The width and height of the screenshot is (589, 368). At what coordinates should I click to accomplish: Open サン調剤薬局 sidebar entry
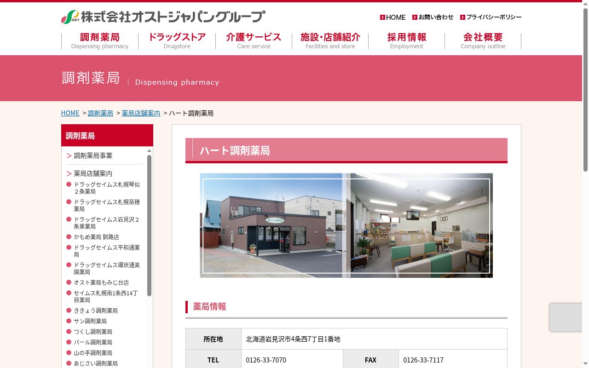point(90,321)
